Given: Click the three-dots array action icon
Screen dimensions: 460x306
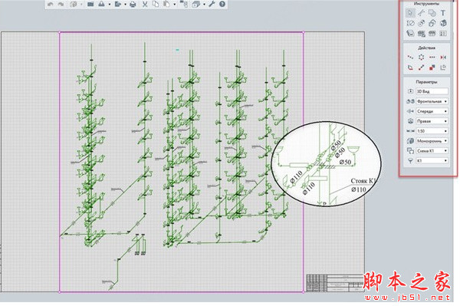Looking at the screenshot, I should coord(432,58).
